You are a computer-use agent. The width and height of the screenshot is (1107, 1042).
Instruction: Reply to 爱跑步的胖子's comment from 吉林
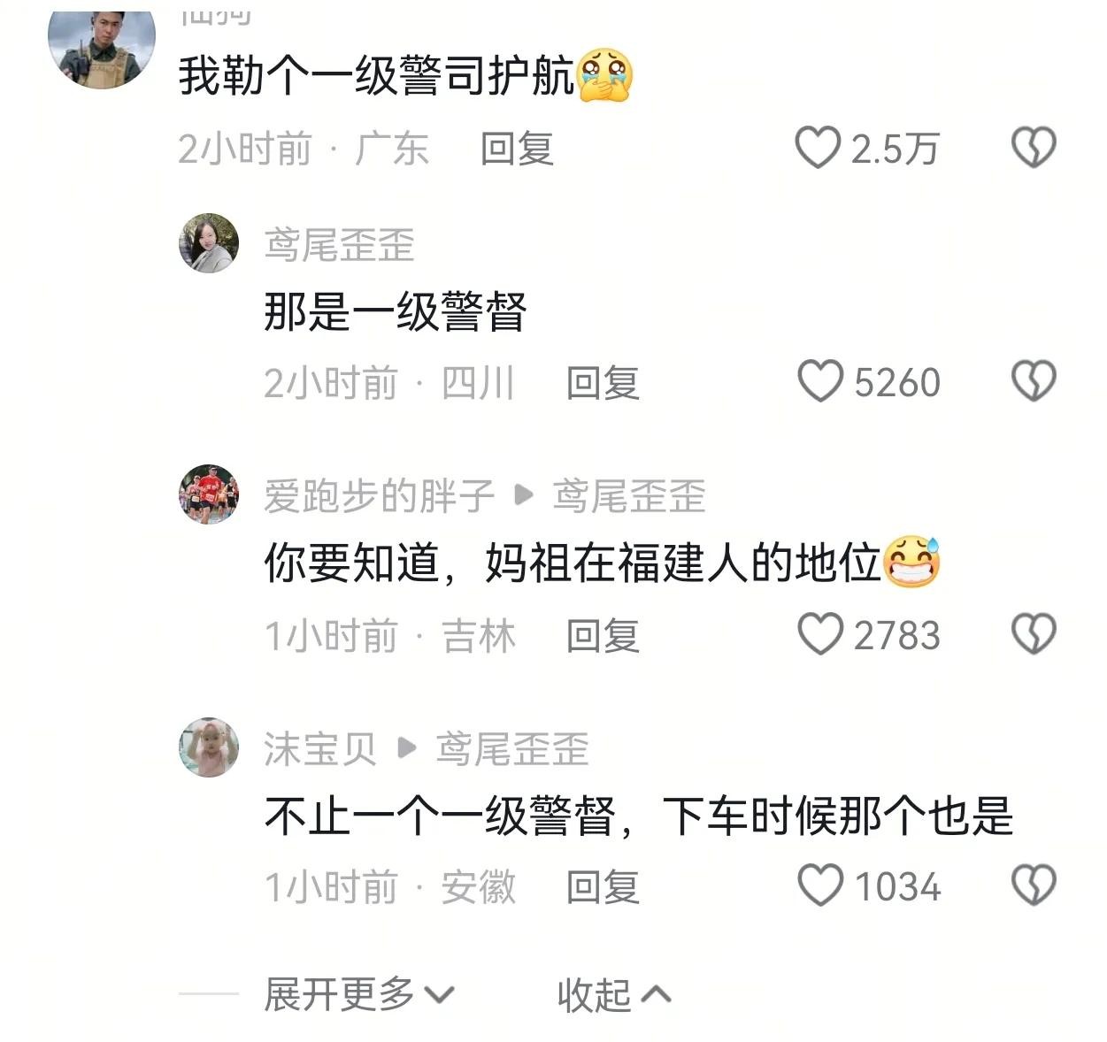(x=603, y=636)
